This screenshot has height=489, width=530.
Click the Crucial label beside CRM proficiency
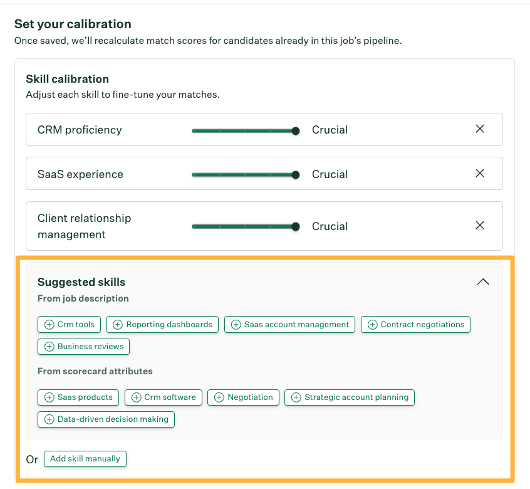[330, 129]
